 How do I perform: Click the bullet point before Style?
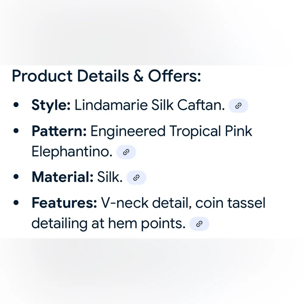tap(17, 105)
